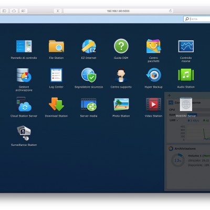
Task: Open Server media
Action: 89,104
